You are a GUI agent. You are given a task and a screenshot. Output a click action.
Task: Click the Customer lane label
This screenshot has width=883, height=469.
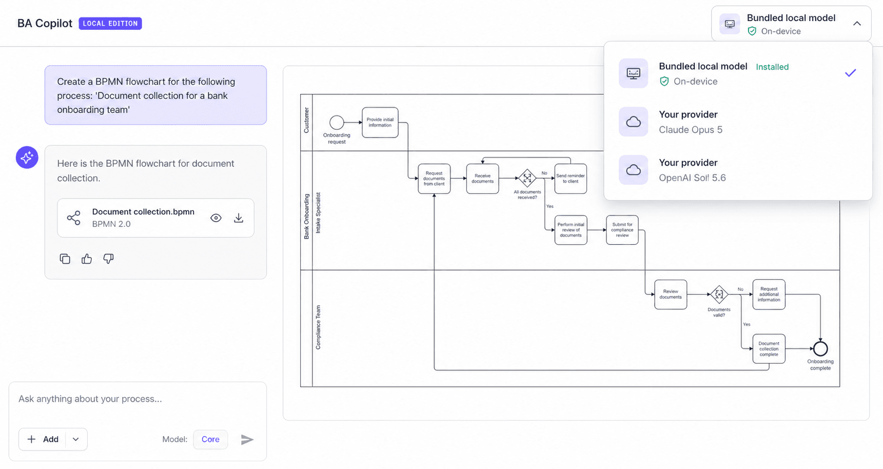pyautogui.click(x=306, y=121)
